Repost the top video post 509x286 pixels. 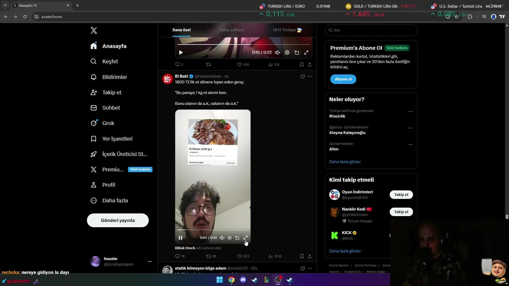click(208, 64)
